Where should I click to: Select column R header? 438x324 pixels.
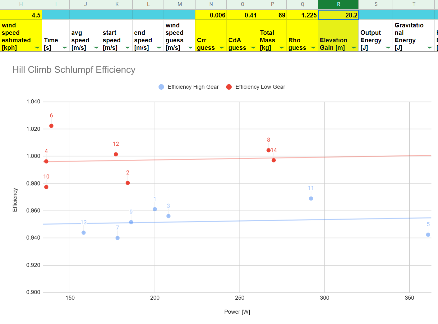(x=338, y=4)
